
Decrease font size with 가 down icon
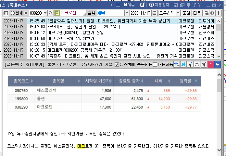click(190, 64)
